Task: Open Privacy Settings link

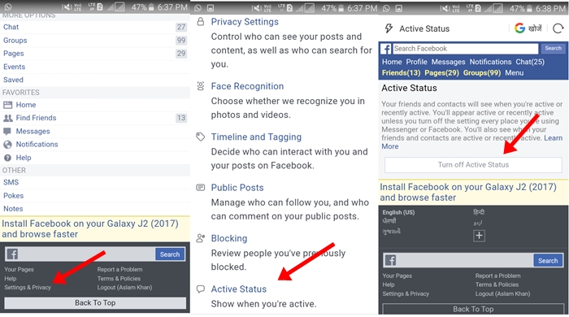Action: point(245,22)
